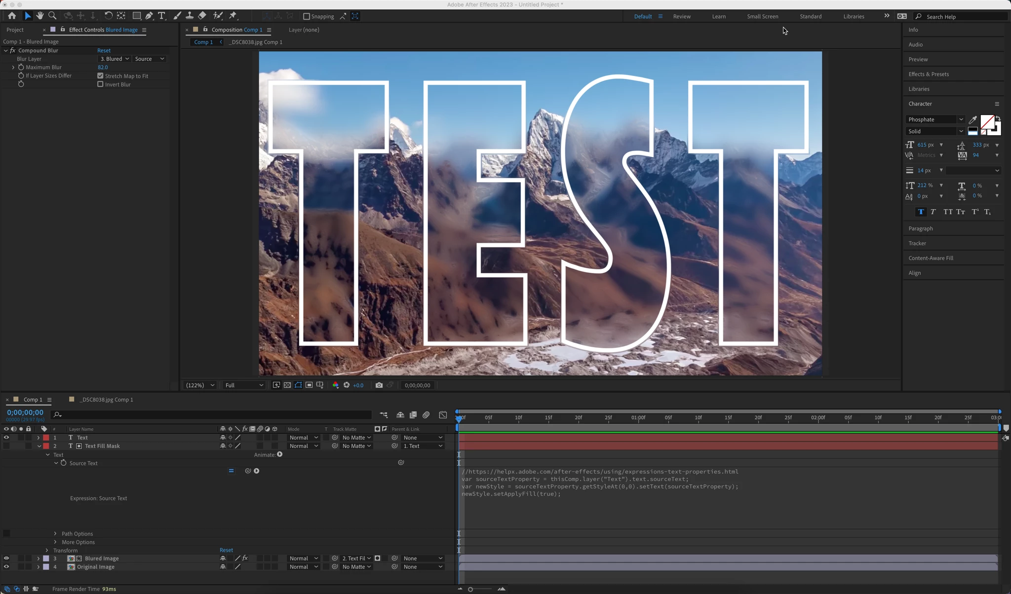Take a snapshot with the camera icon
Image resolution: width=1011 pixels, height=594 pixels.
coord(379,385)
